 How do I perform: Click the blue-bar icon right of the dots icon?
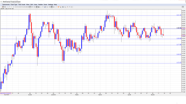(45, 7)
